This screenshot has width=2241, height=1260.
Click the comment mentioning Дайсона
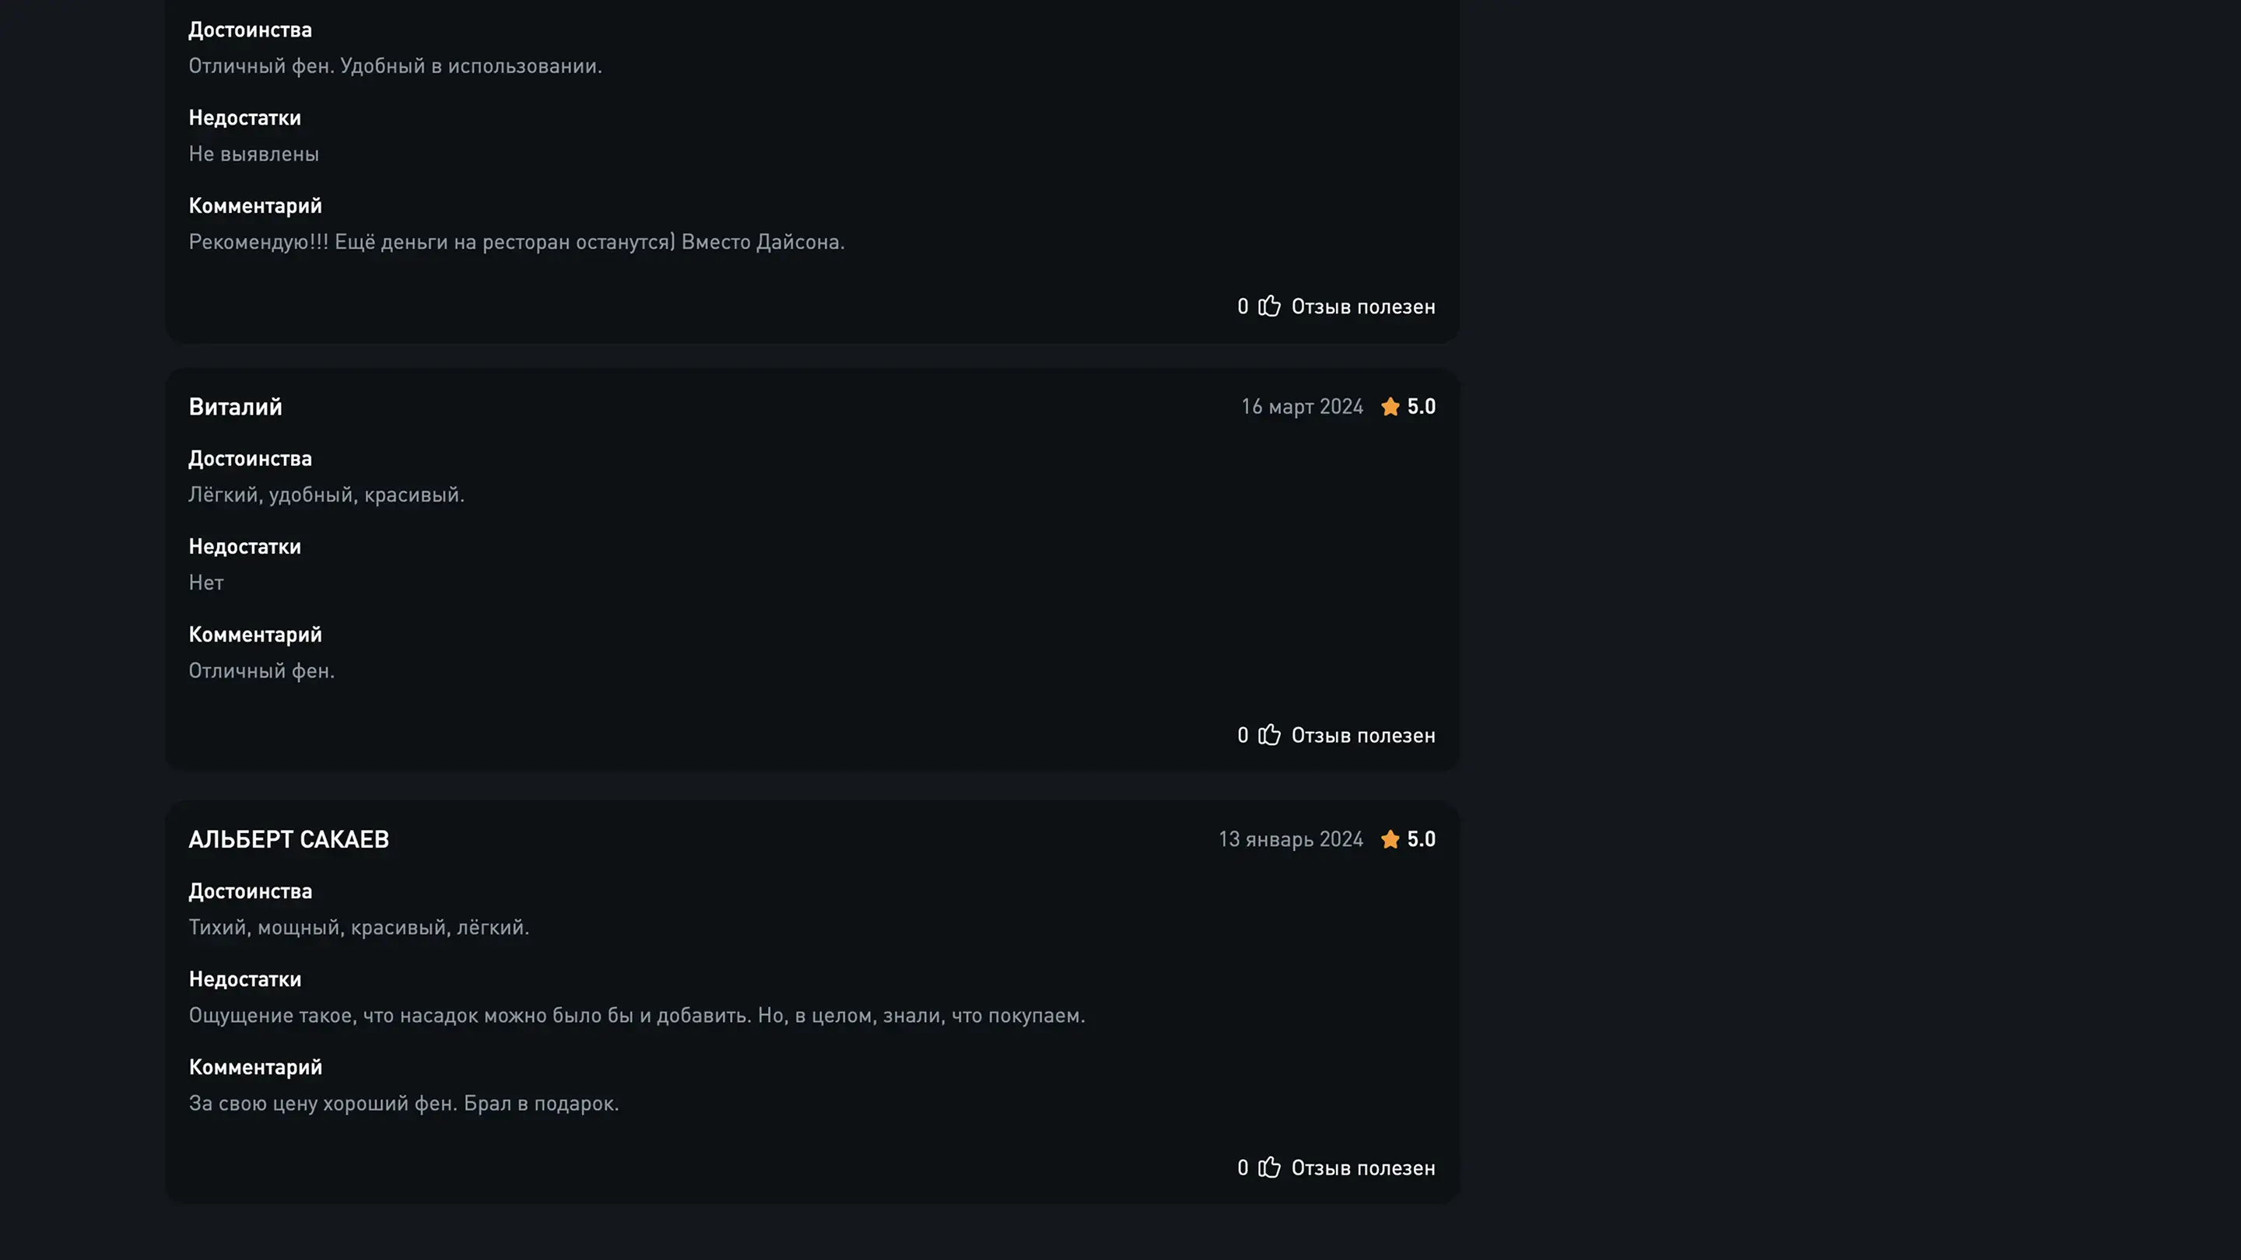coord(516,242)
